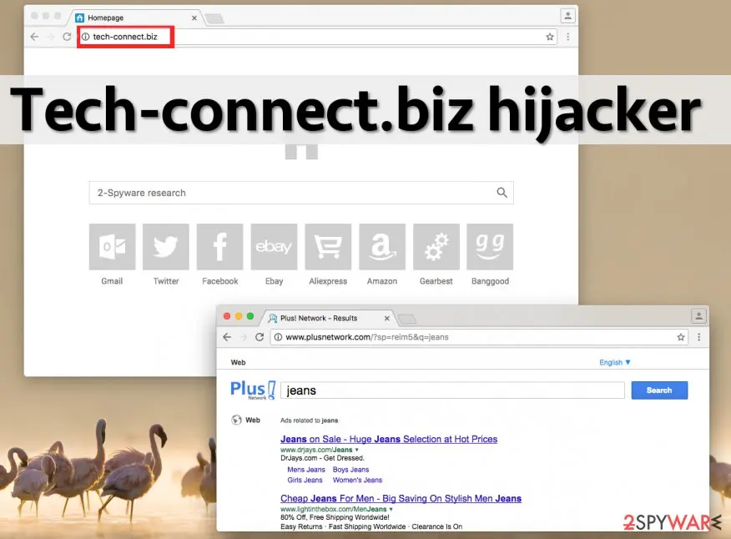Click the globe Web icon in results sidebar
Viewport: 731px width, 539px height.
pyautogui.click(x=236, y=421)
